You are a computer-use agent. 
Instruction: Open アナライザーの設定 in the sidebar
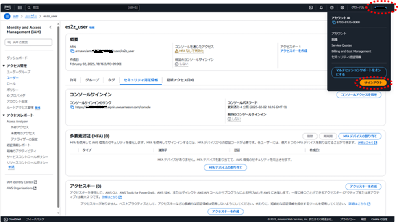tap(24, 139)
